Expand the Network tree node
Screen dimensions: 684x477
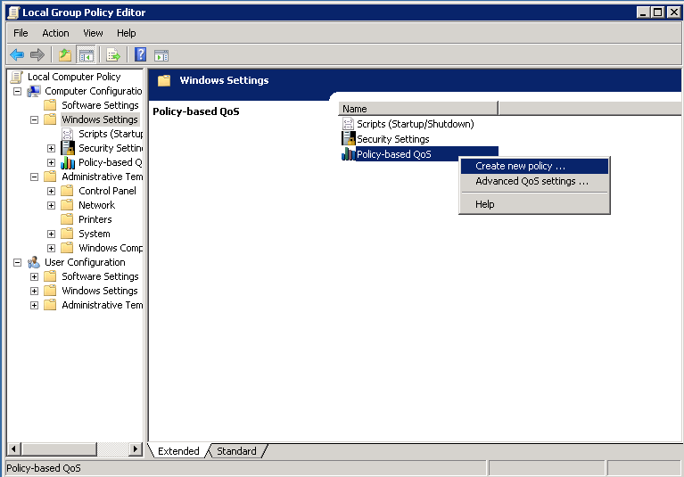[52, 206]
